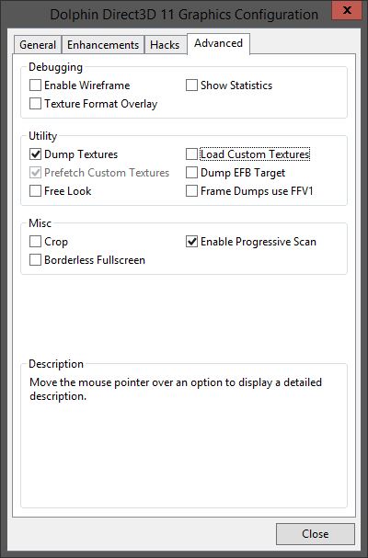Select the Advanced tab

[x=218, y=43]
